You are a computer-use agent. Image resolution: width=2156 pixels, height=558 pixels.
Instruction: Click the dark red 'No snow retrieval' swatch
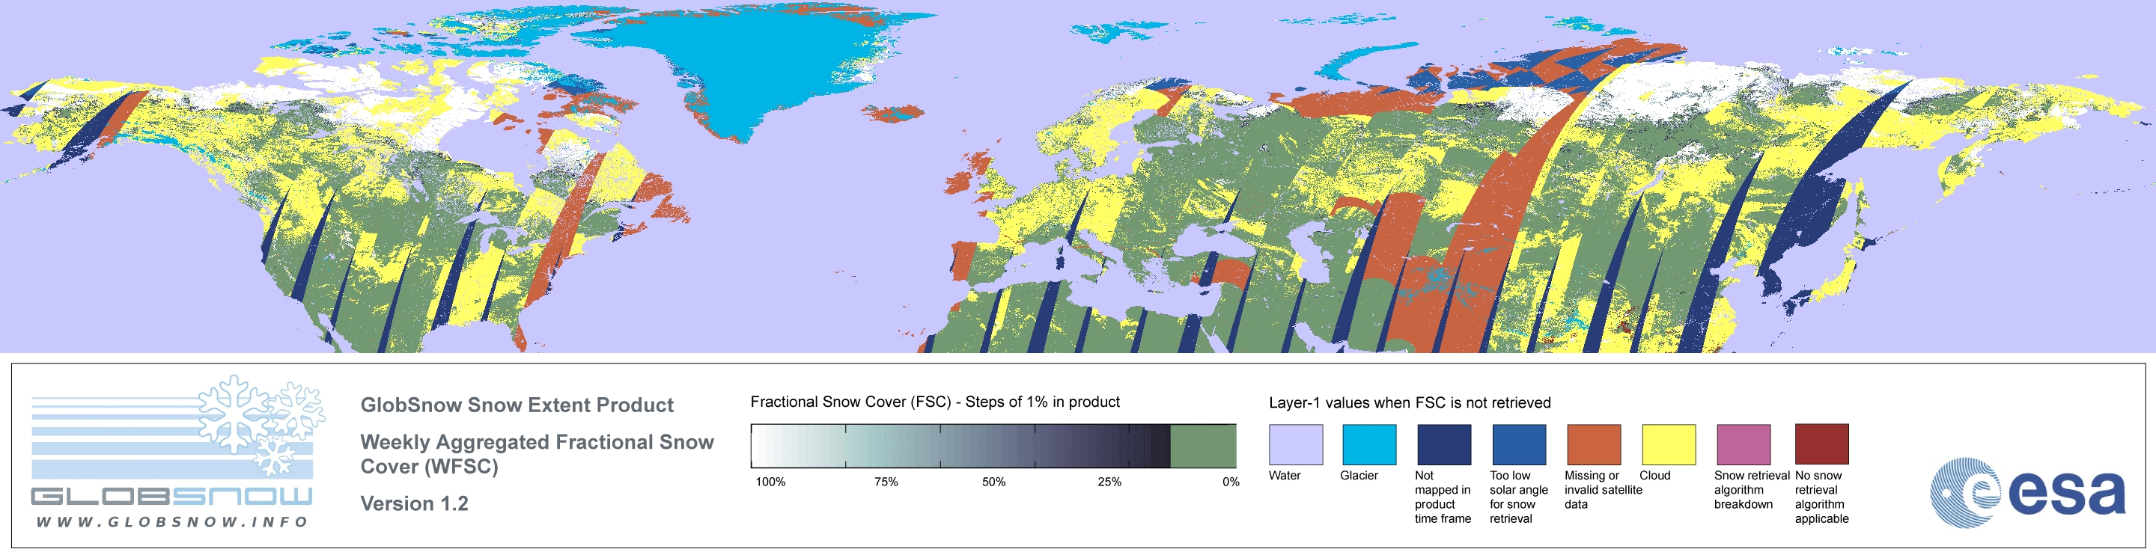pyautogui.click(x=1822, y=444)
